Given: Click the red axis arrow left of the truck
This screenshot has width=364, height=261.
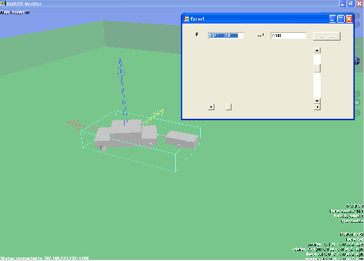Looking at the screenshot, I should coord(82,125).
